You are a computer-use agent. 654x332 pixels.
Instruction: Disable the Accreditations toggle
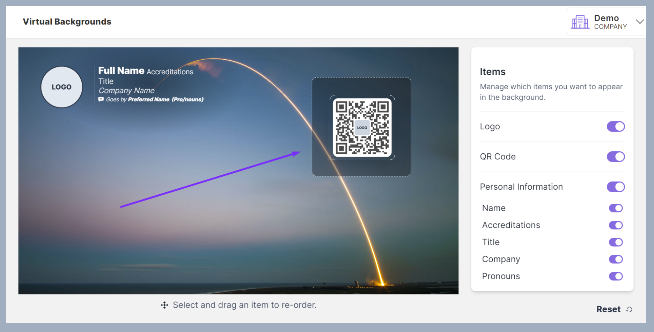point(616,225)
